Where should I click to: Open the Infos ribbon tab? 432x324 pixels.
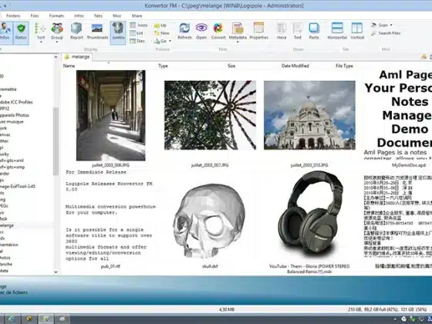(x=79, y=16)
